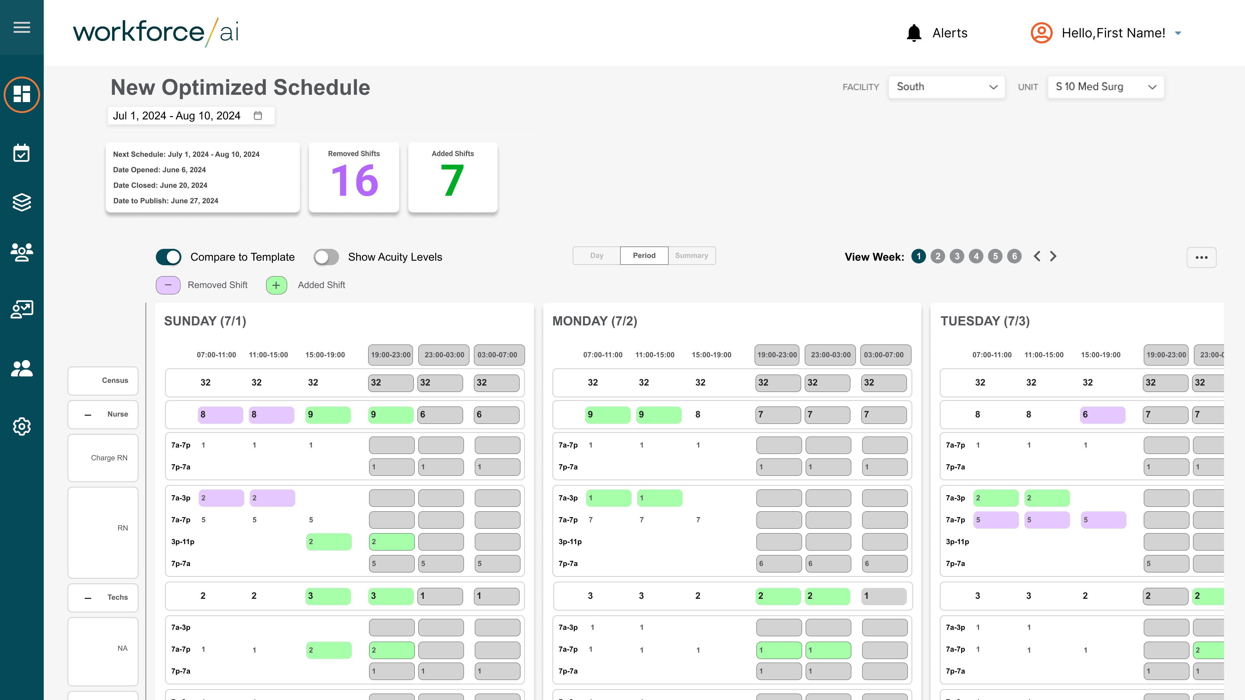Open the settings gear in sidebar
The image size is (1245, 700).
22,426
